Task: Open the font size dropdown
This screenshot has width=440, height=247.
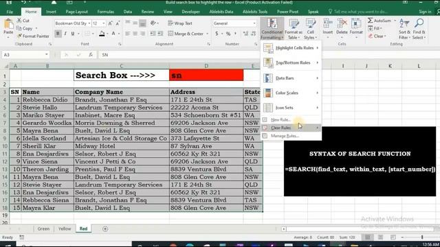Action: click(x=104, y=23)
